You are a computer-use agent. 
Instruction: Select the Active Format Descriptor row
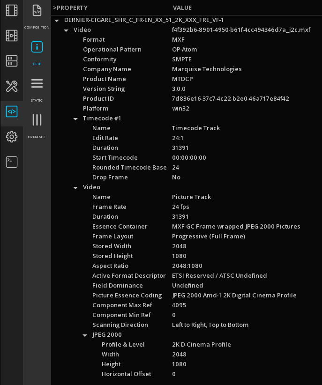coord(187,276)
